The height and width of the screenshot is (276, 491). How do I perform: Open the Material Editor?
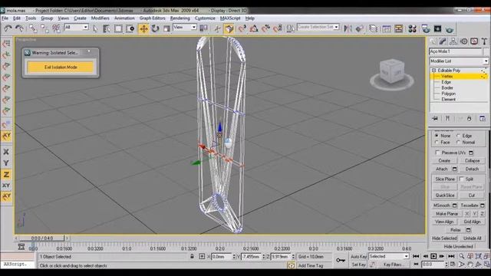click(x=413, y=29)
